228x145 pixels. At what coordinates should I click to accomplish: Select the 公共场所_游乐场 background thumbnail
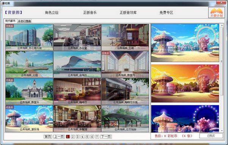tap(29, 118)
